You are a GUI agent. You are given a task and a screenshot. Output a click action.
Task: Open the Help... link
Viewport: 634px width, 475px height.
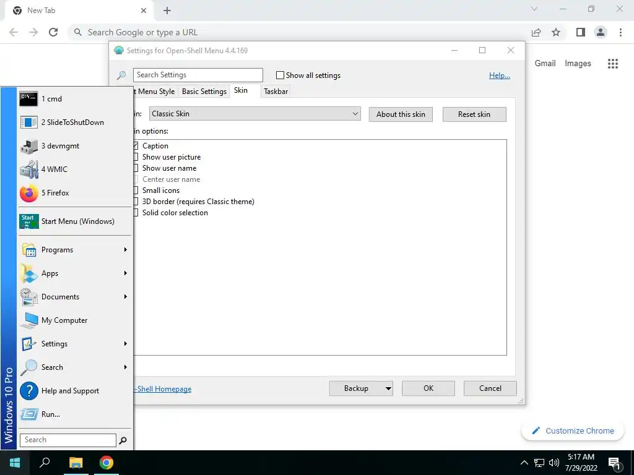(500, 75)
